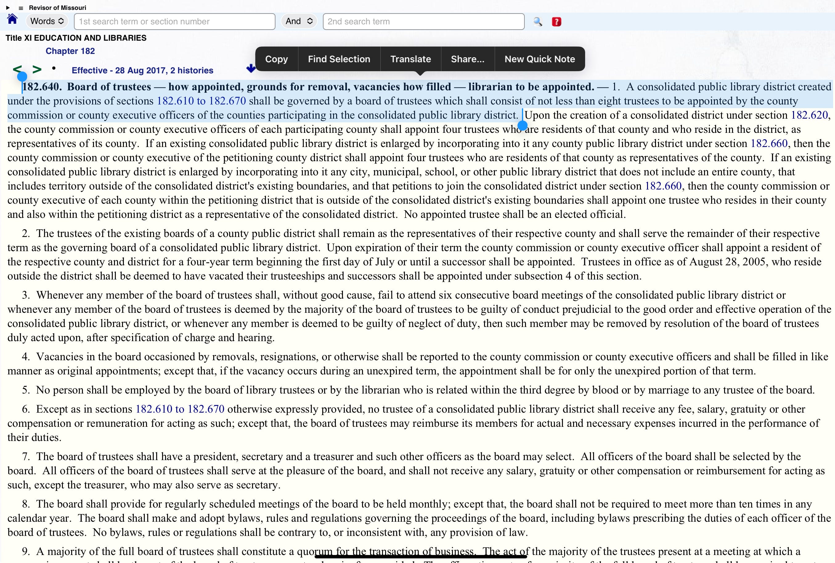Viewport: 835px width, 563px height.
Task: Run search with the magnifying glass icon
Action: click(x=538, y=22)
